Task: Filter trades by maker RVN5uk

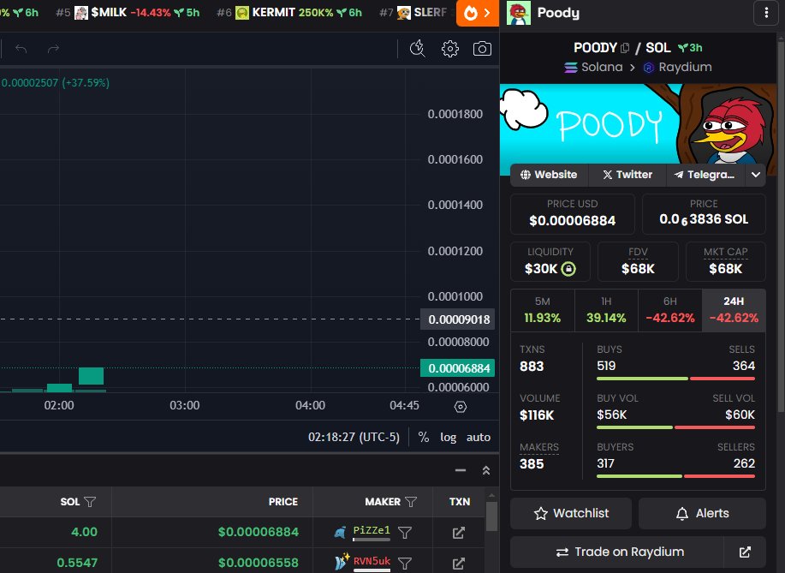Action: coord(405,564)
